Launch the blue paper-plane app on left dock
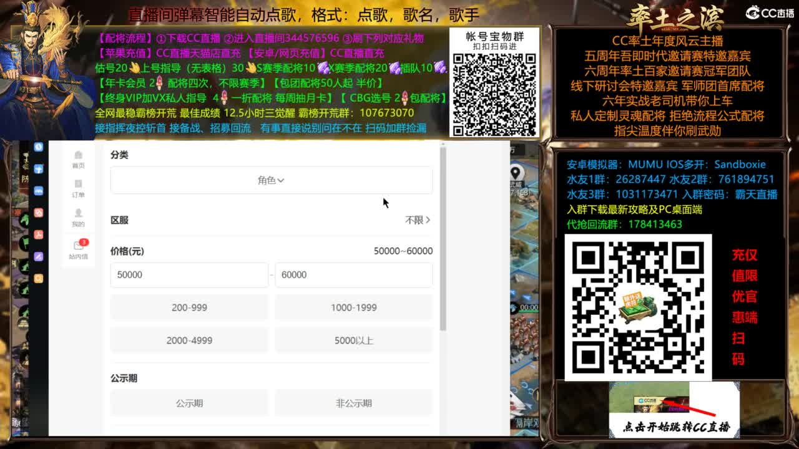 tap(38, 169)
